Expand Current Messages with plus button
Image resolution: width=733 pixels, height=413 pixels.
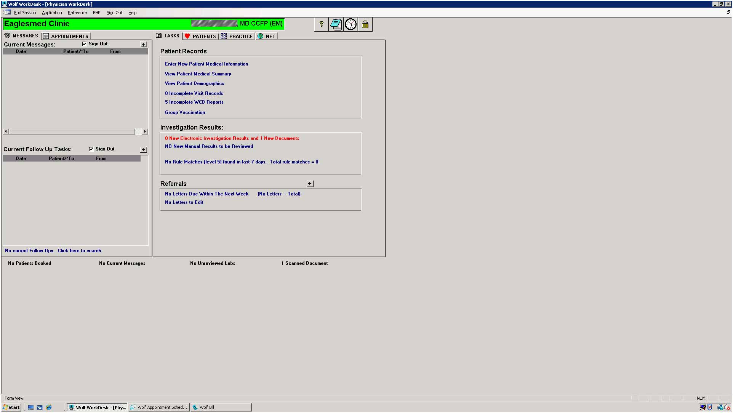(x=144, y=44)
